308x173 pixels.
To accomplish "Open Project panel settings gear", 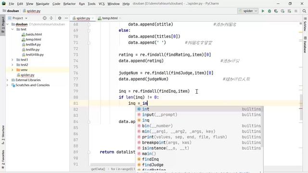I will click(60, 18).
